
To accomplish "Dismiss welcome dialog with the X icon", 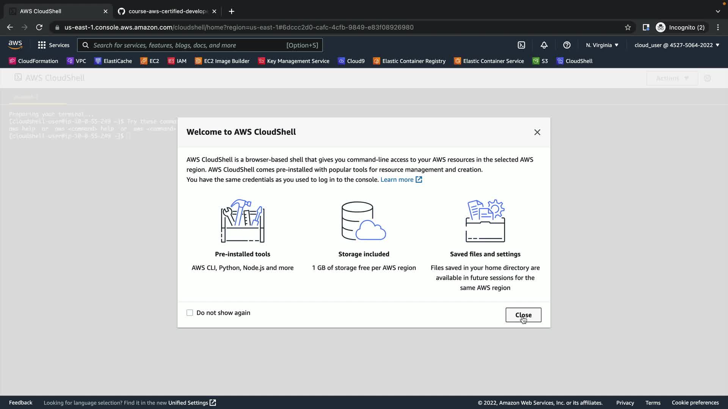I will (537, 132).
